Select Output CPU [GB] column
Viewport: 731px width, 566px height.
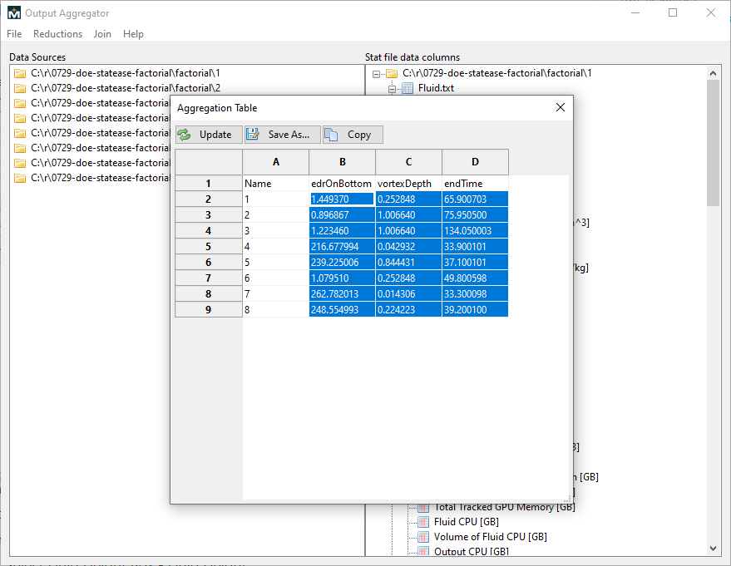click(x=472, y=552)
